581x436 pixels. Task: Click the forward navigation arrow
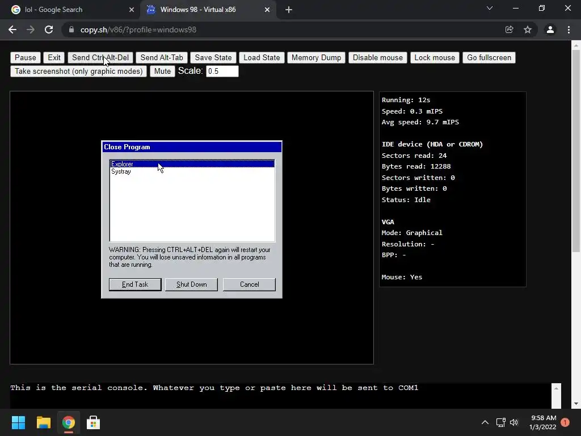31,30
